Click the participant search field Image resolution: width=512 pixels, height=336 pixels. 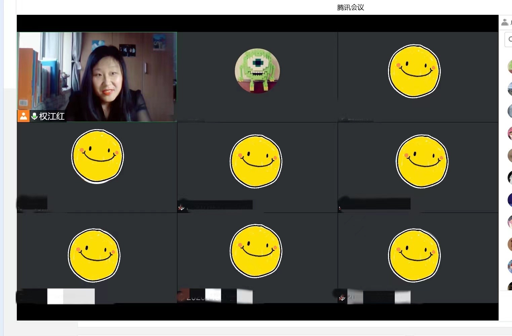[x=509, y=39]
